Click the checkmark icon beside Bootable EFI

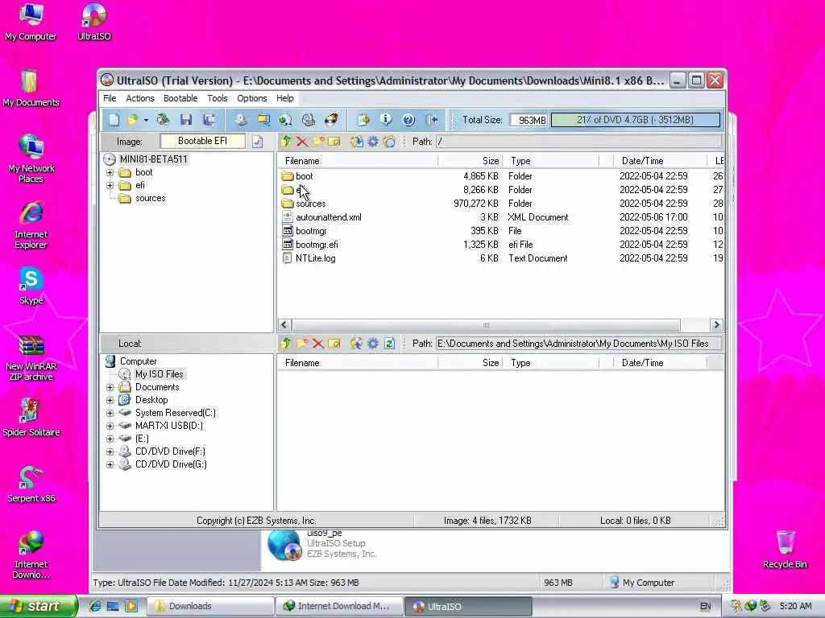[257, 142]
